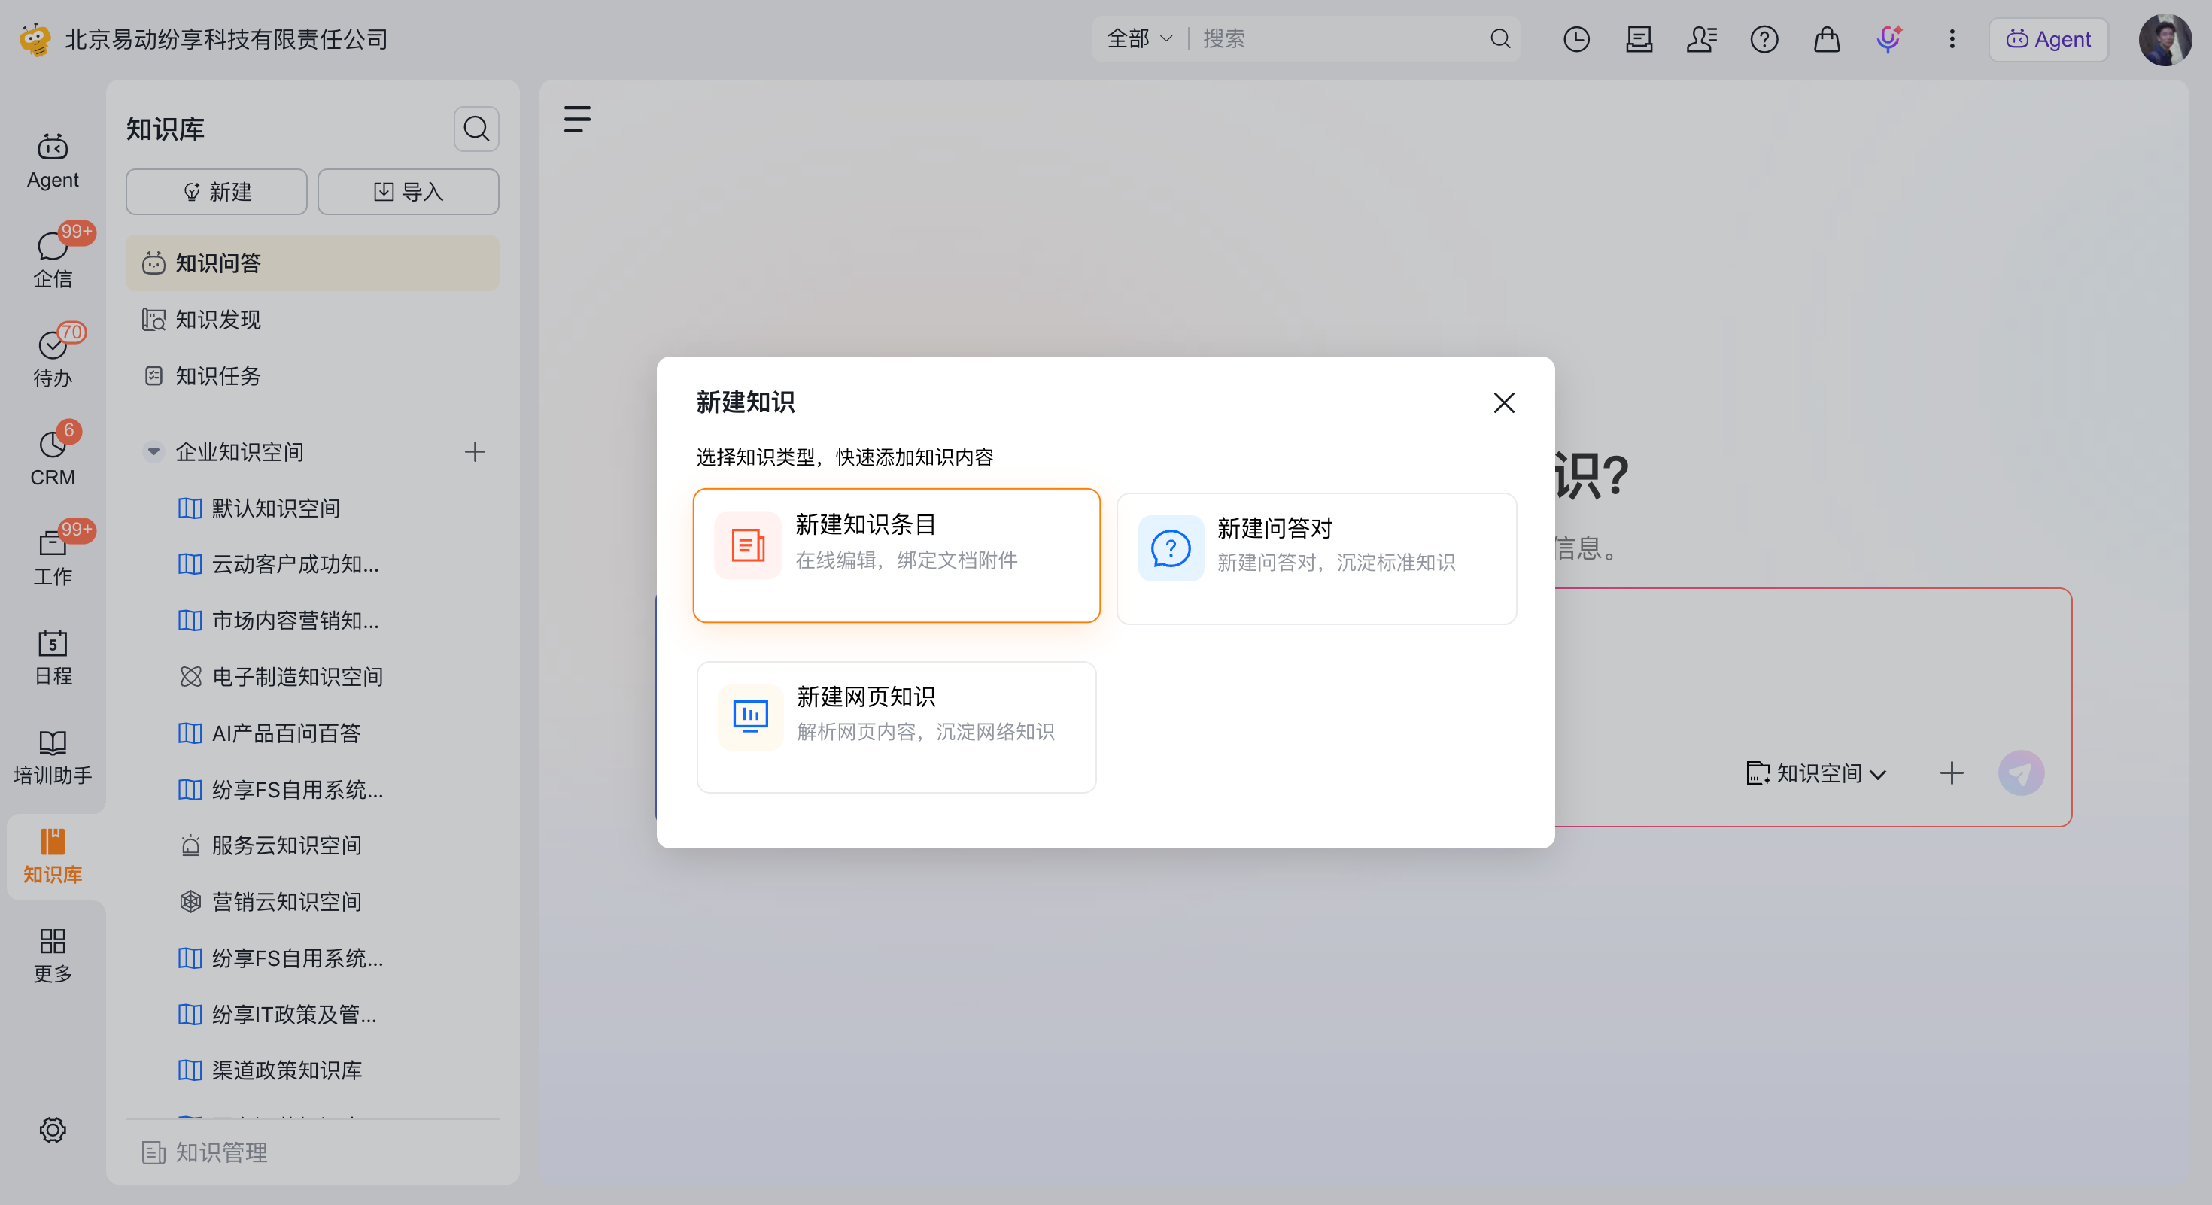Open the 全部 search scope dropdown
Viewport: 2212px width, 1205px height.
1138,38
